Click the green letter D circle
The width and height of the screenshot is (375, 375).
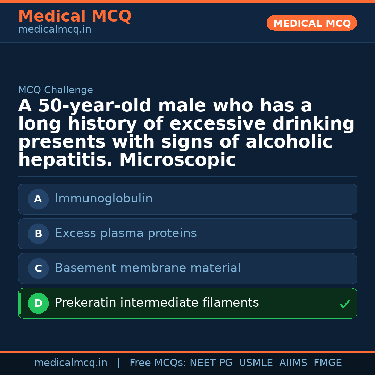38,303
